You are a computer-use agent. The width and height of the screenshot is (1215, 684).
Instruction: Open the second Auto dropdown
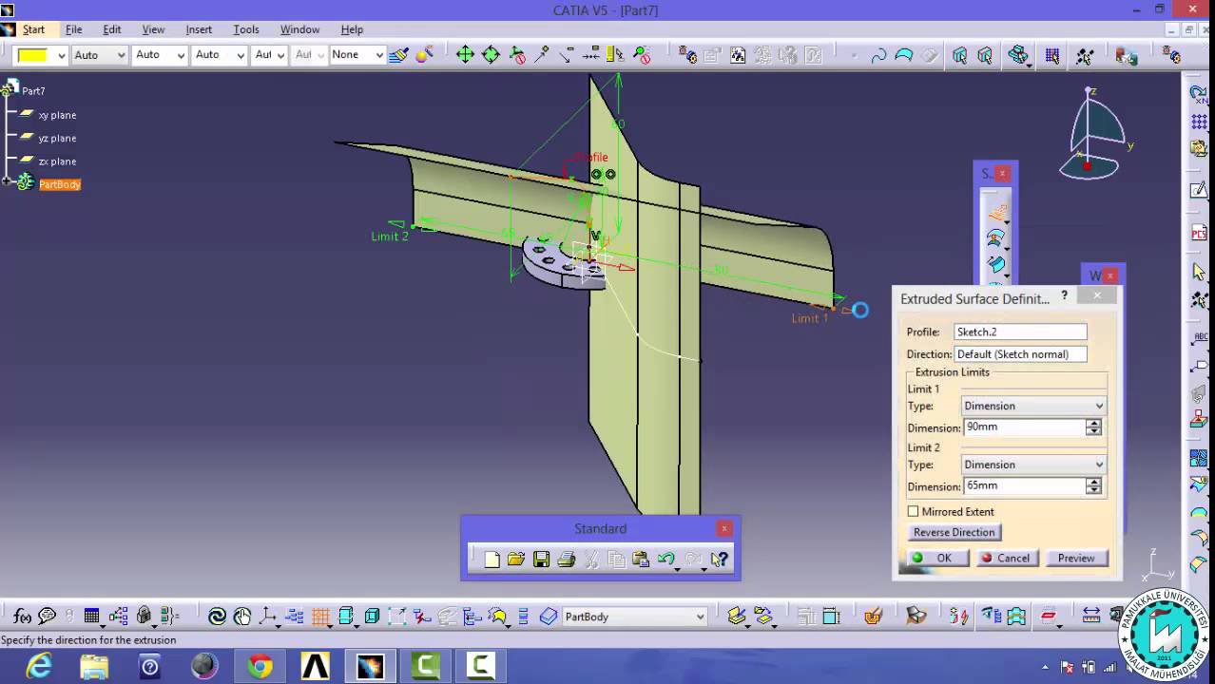[160, 55]
